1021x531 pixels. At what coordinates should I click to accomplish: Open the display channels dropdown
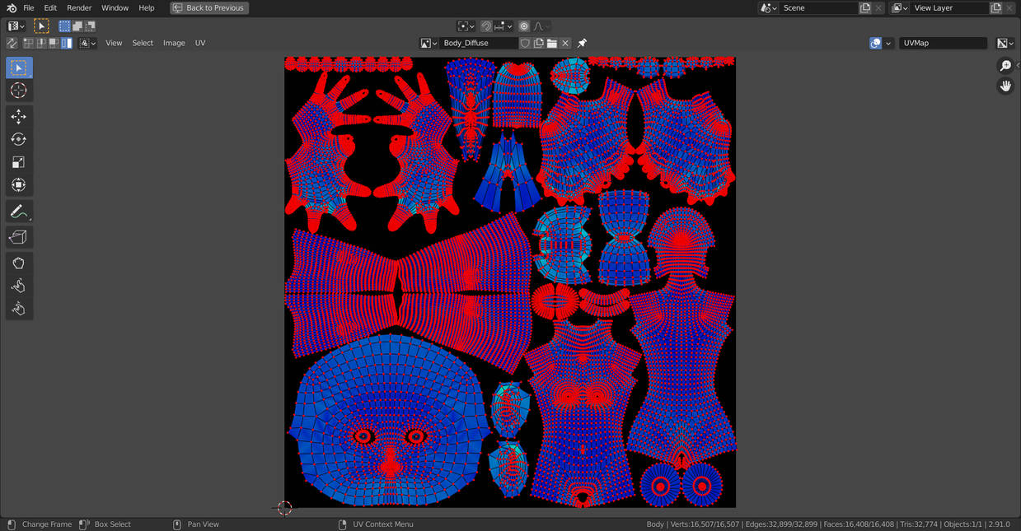1005,43
